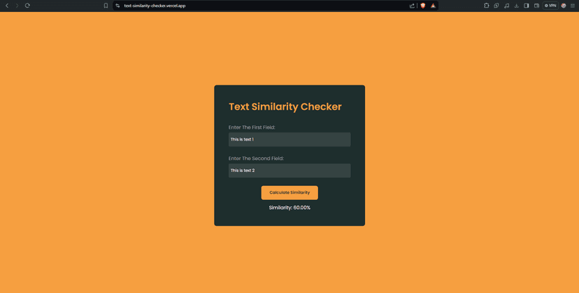The width and height of the screenshot is (579, 293).
Task: Reload the current page
Action: tap(27, 6)
